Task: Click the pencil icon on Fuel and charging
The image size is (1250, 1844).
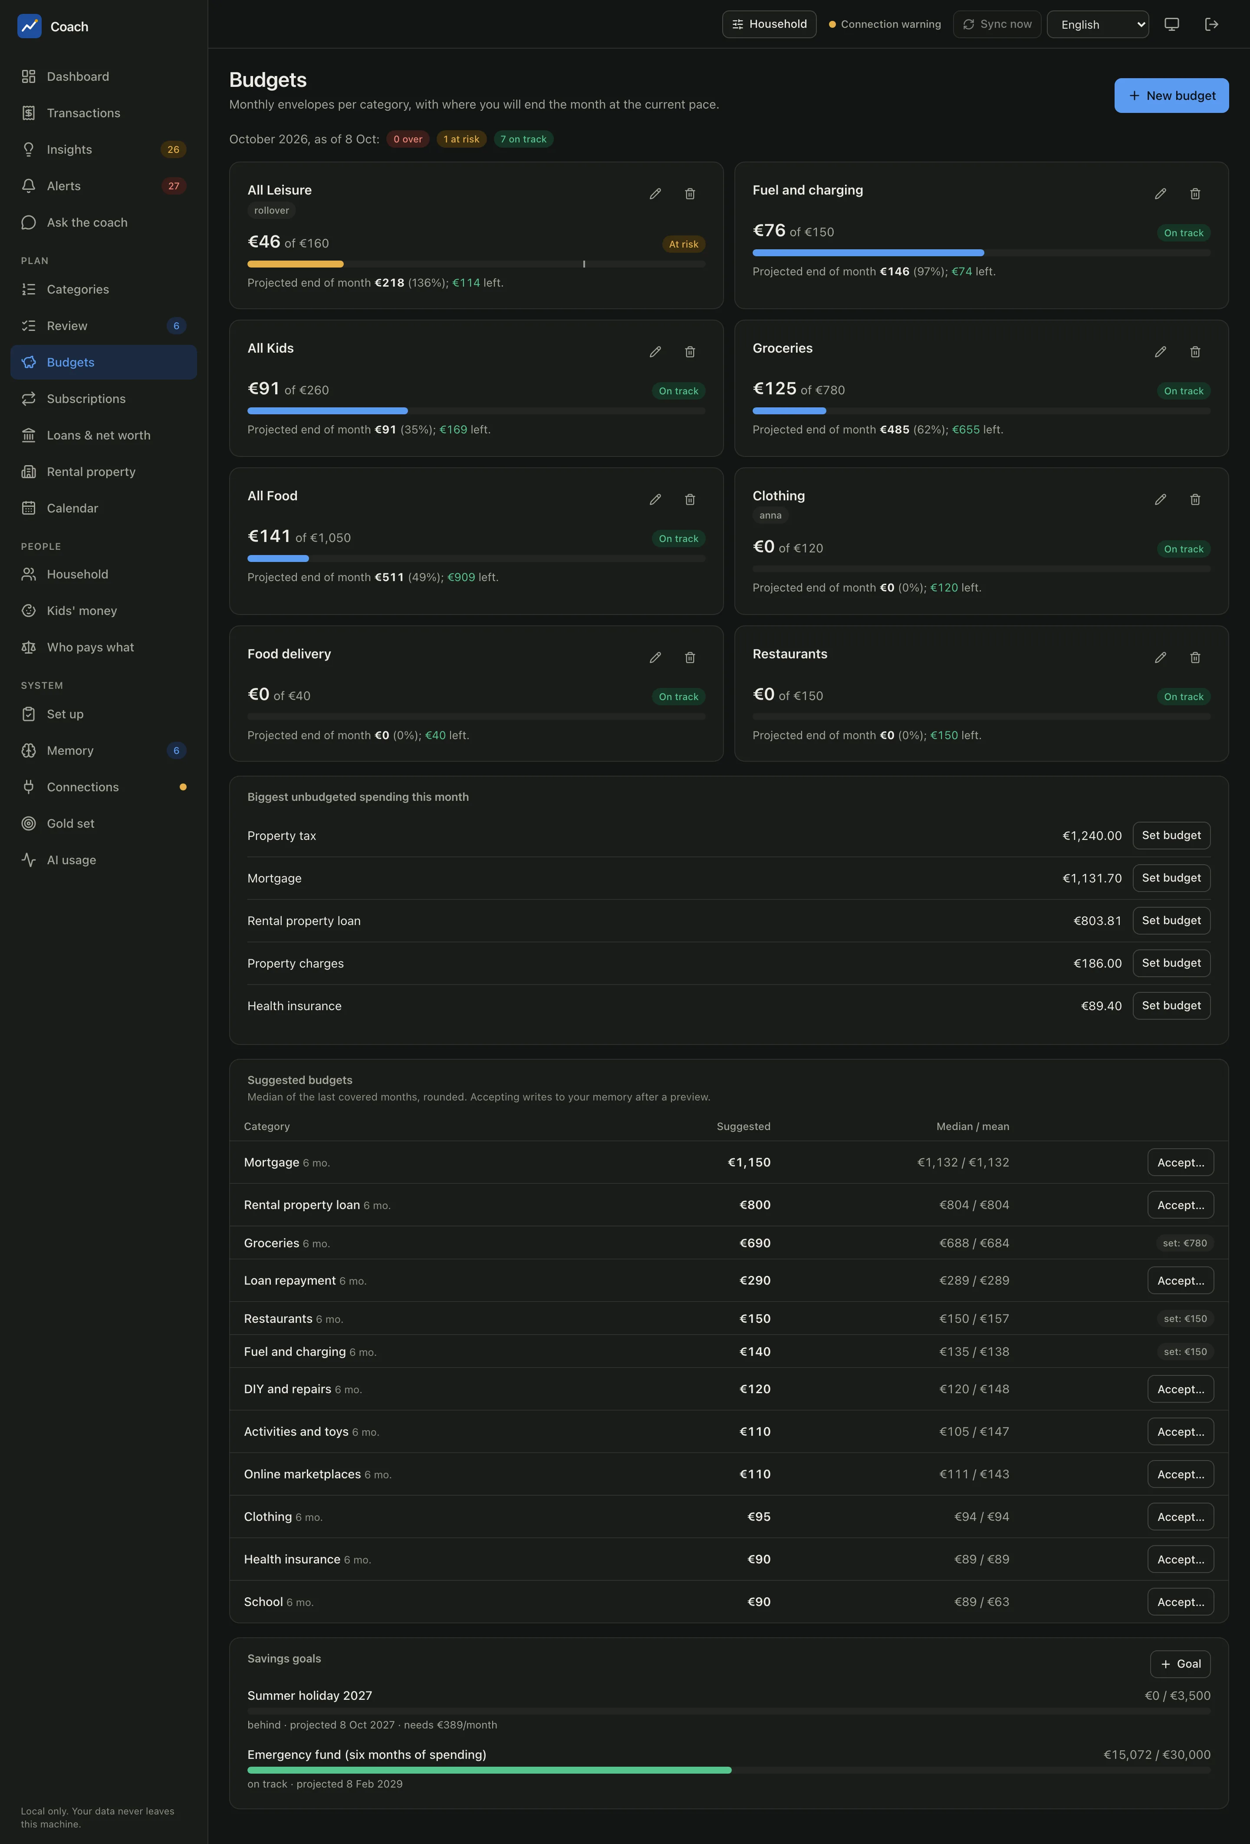Action: point(1161,194)
